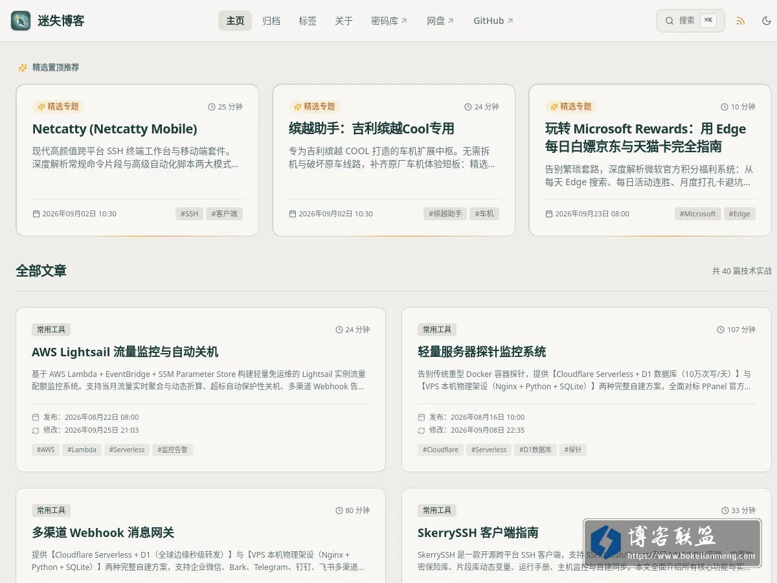777x583 pixels.
Task: Click clock icon next to 107 分钟
Action: tap(721, 330)
